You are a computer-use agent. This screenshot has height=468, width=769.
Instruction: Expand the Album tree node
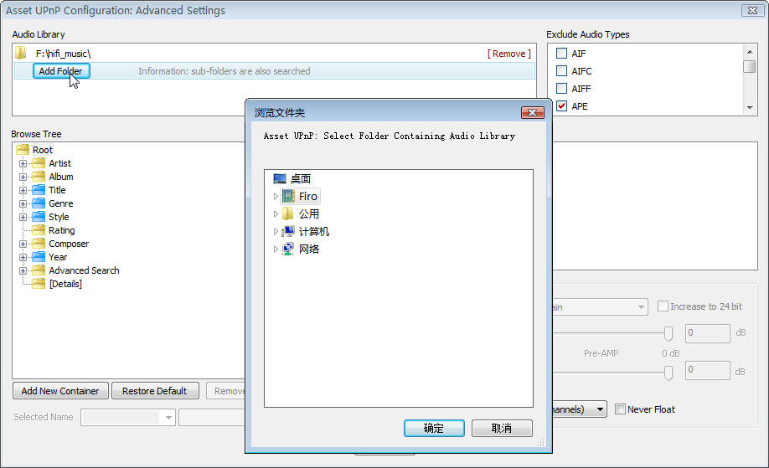tap(23, 177)
